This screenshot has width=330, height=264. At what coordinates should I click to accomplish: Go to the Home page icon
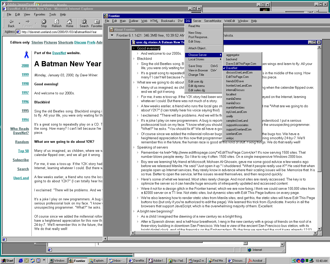(x=69, y=22)
